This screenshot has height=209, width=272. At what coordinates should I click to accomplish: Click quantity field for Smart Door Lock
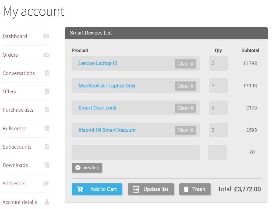tap(218, 108)
